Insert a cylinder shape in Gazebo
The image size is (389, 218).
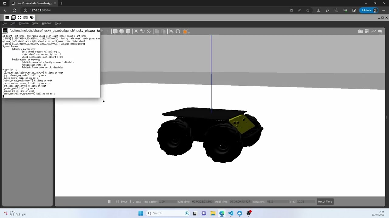pos(128,31)
